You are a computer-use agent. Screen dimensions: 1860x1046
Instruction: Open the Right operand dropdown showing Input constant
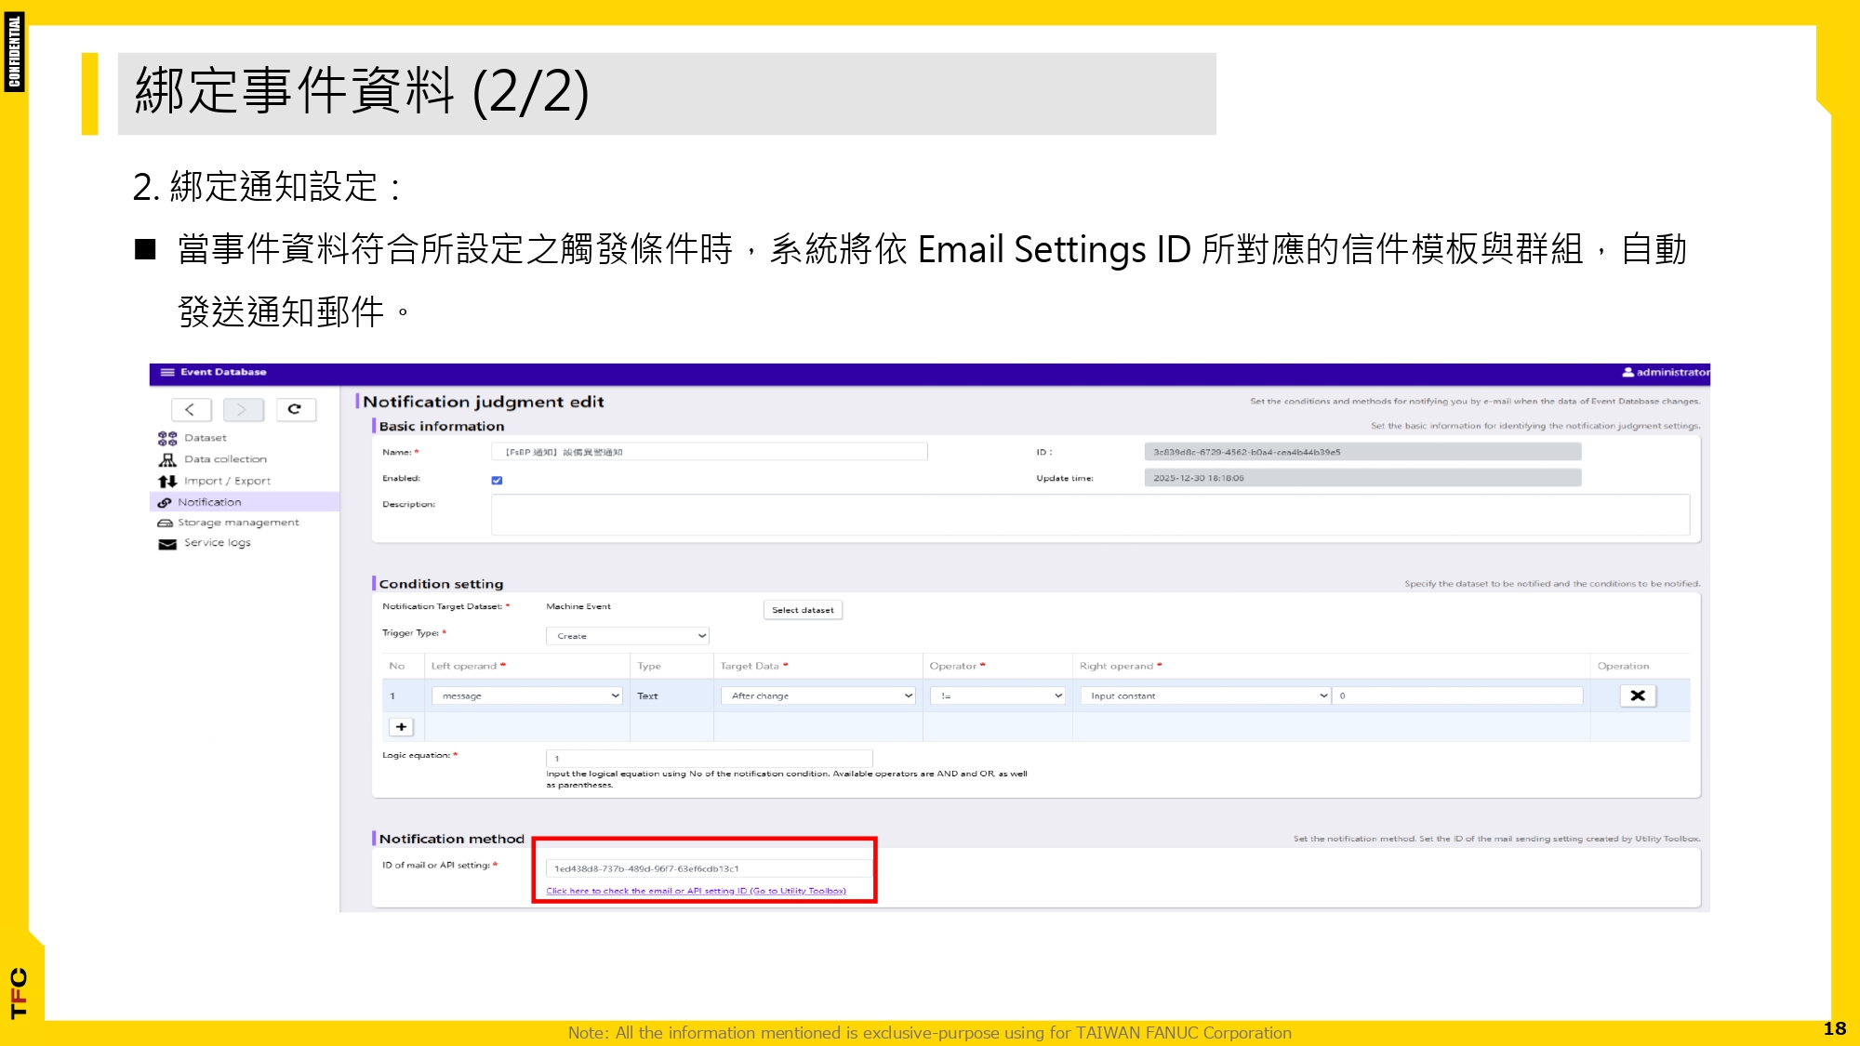[1205, 695]
